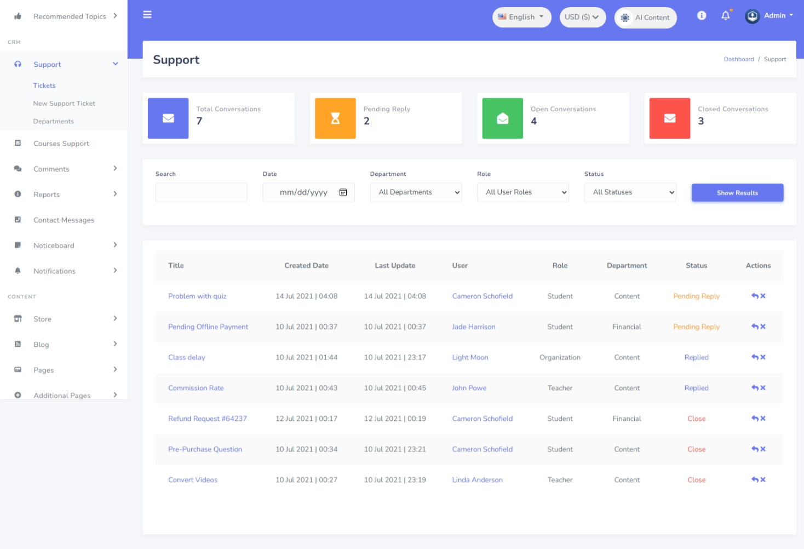
Task: Click the Show Results button
Action: click(737, 193)
